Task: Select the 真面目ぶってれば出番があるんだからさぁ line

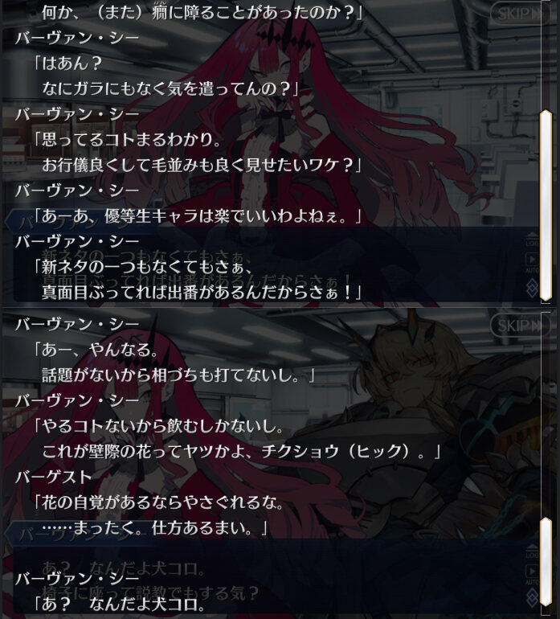Action: [x=202, y=293]
